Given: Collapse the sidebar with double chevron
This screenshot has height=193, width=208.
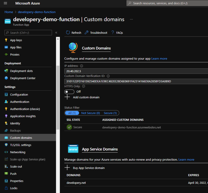Looking at the screenshot, I should pyautogui.click(x=56, y=33).
